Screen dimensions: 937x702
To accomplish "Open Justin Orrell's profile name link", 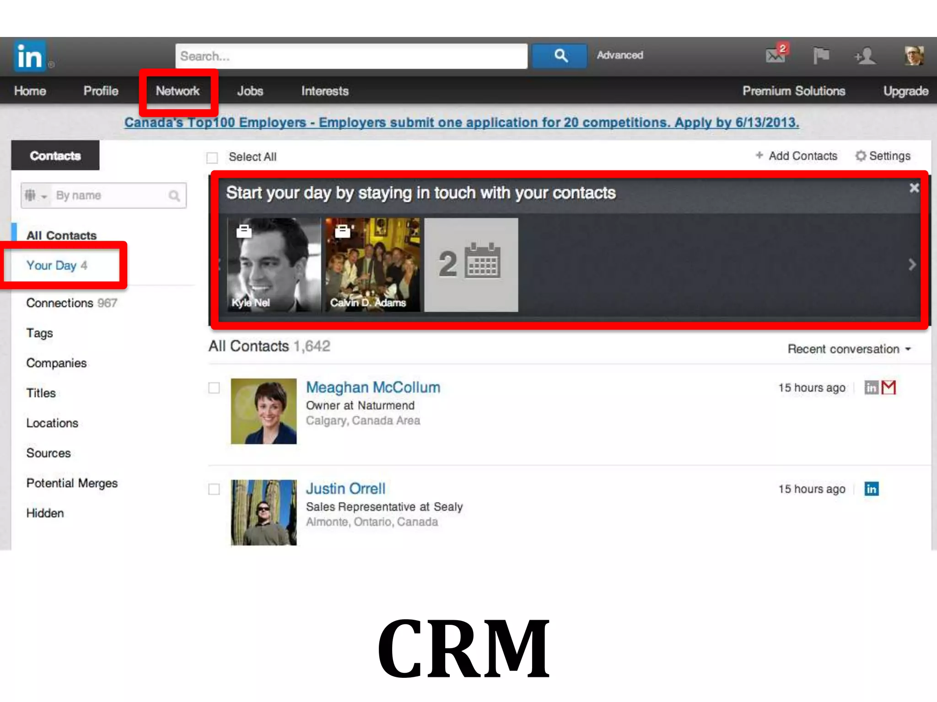I will [346, 489].
